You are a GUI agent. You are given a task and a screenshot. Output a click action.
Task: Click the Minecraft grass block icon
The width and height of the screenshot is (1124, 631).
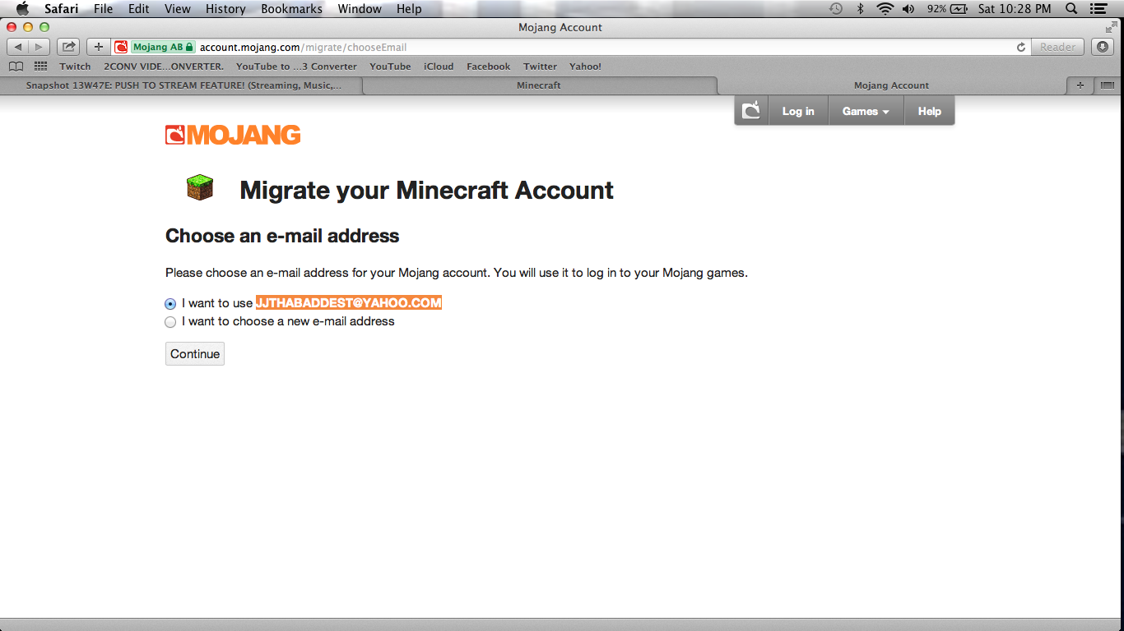pos(200,188)
